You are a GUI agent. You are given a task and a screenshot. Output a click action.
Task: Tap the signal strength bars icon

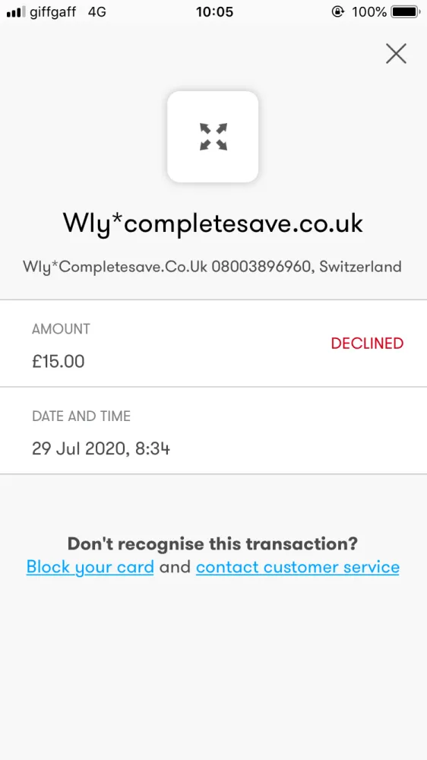16,12
